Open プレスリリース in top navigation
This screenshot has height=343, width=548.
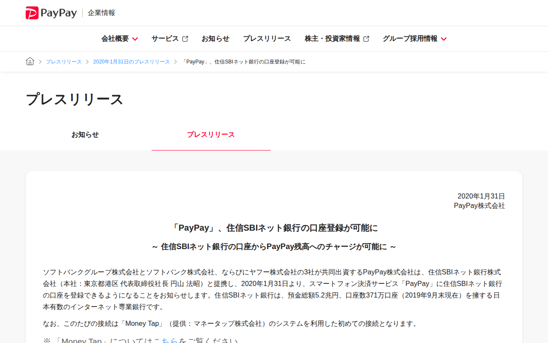point(267,39)
